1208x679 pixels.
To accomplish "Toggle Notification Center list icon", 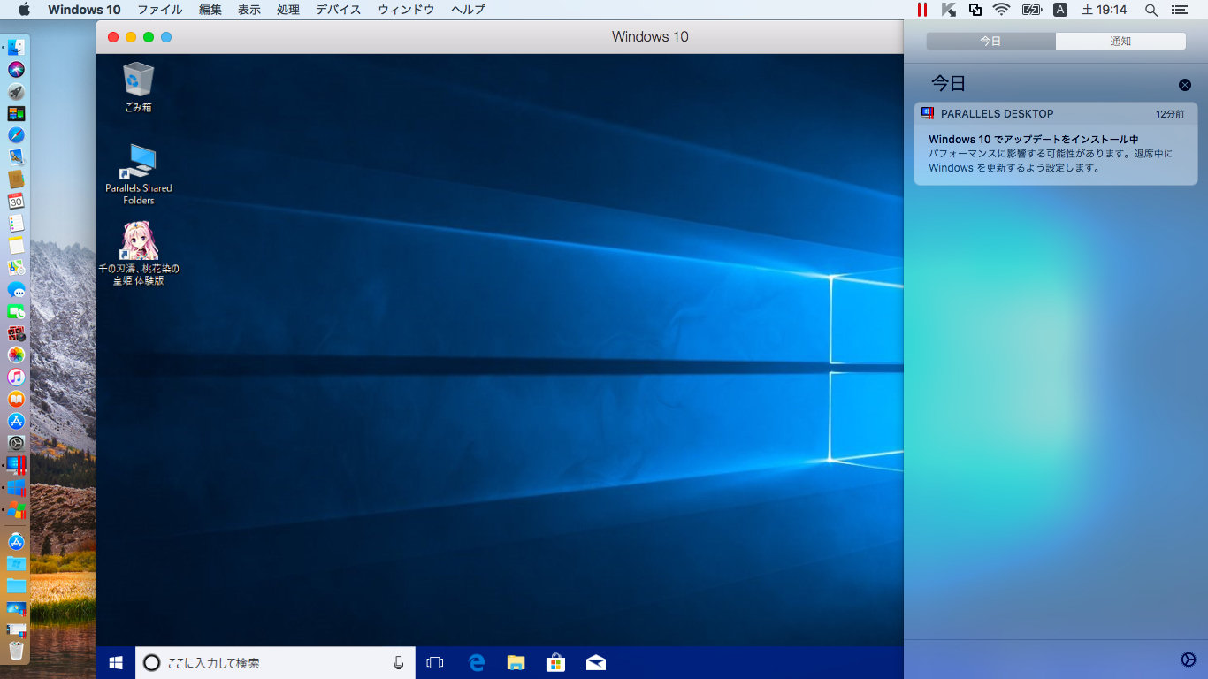I will pyautogui.click(x=1179, y=10).
